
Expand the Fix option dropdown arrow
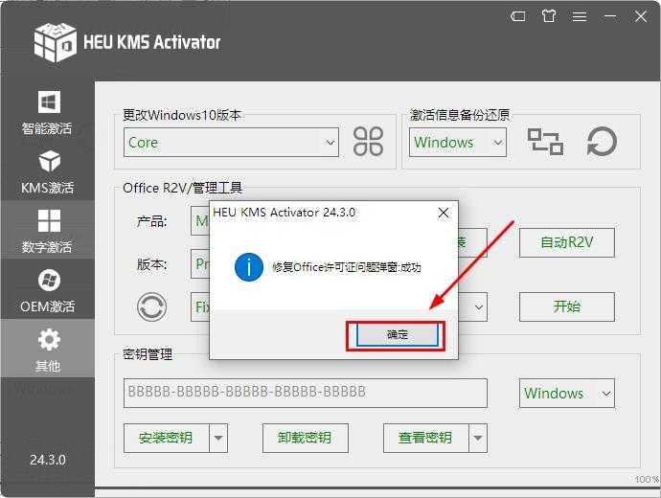tap(478, 306)
